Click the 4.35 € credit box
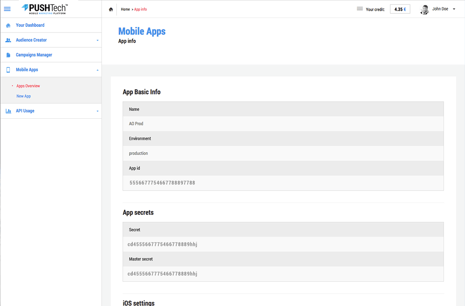The height and width of the screenshot is (306, 465). pyautogui.click(x=400, y=9)
